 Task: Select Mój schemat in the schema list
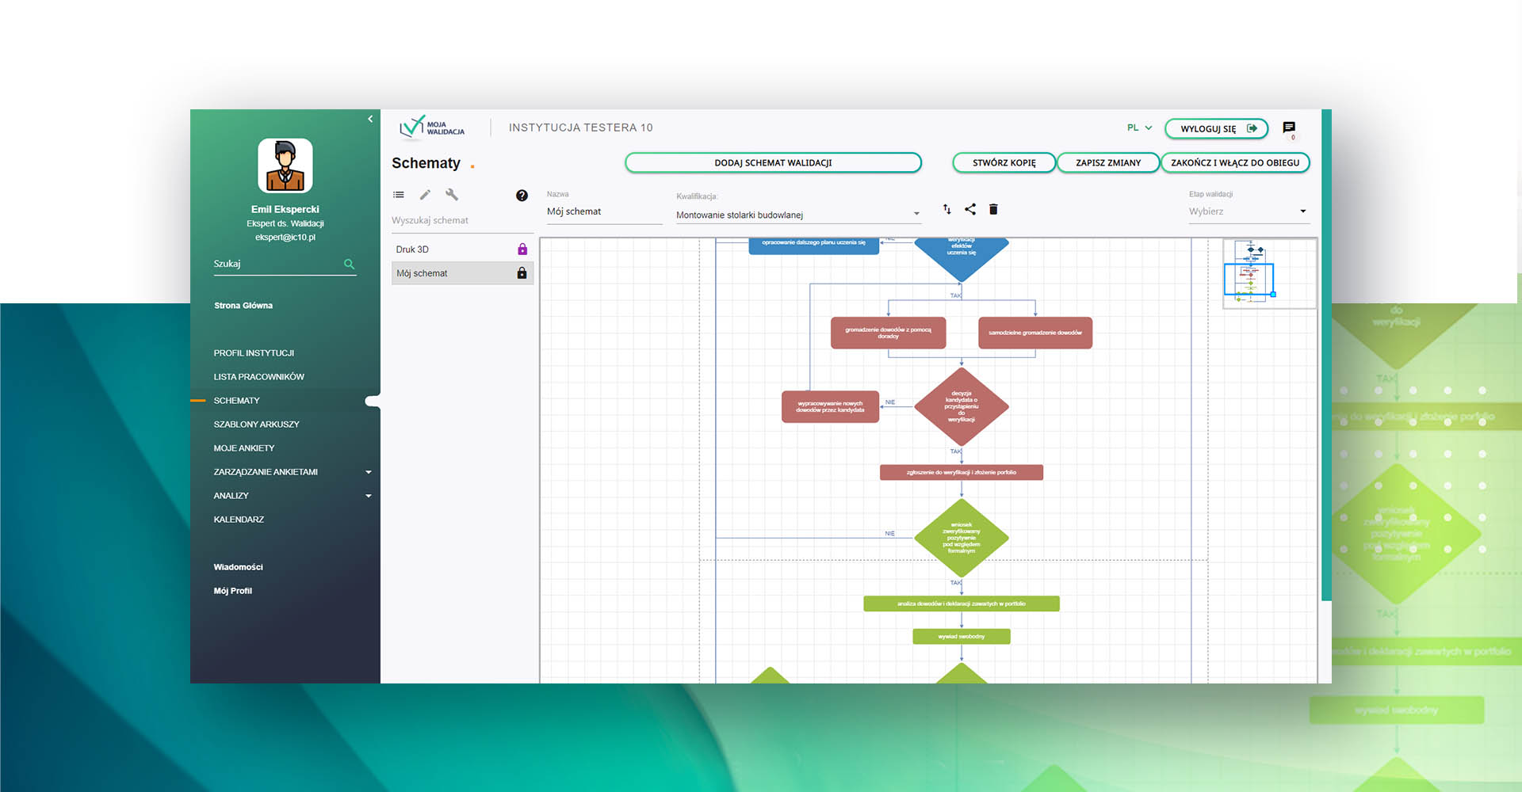[462, 273]
